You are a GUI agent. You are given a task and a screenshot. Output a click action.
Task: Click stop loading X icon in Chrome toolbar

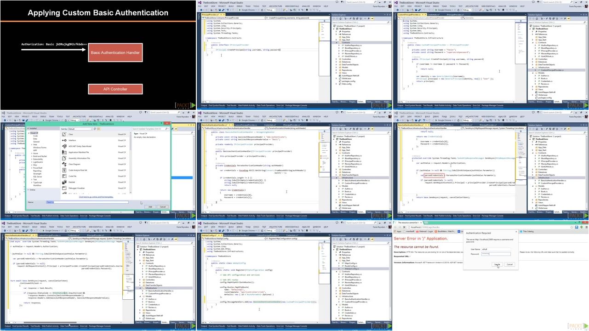404,227
